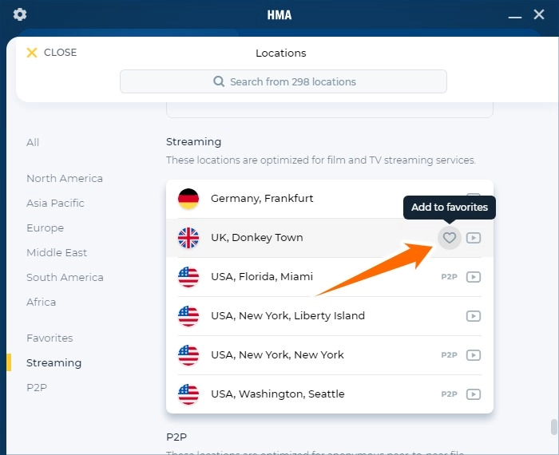Connect to Germany, Frankfurt

tap(330, 199)
